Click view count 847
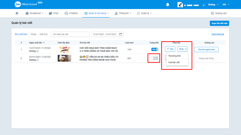Image resolution: width=241 pixels, height=135 pixels. (x=129, y=58)
